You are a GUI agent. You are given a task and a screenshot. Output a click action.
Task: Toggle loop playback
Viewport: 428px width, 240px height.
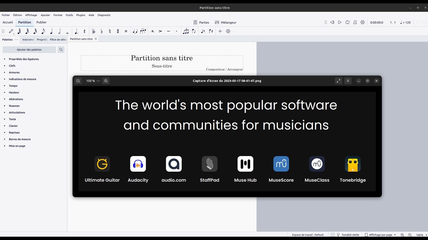click(x=347, y=22)
